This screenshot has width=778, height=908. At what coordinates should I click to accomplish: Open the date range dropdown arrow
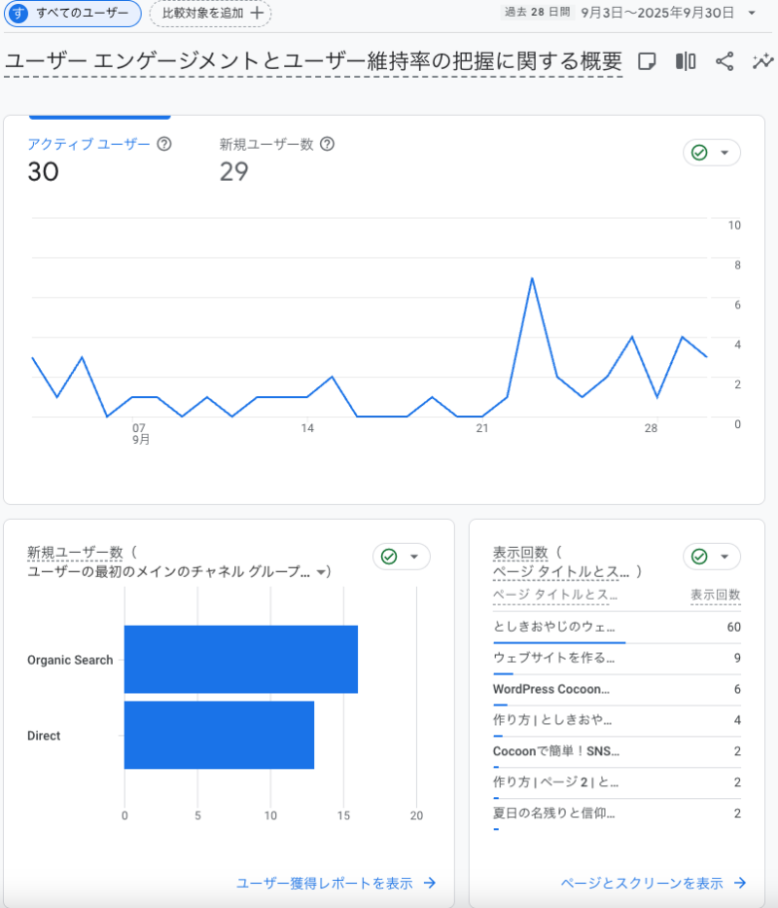pos(752,14)
